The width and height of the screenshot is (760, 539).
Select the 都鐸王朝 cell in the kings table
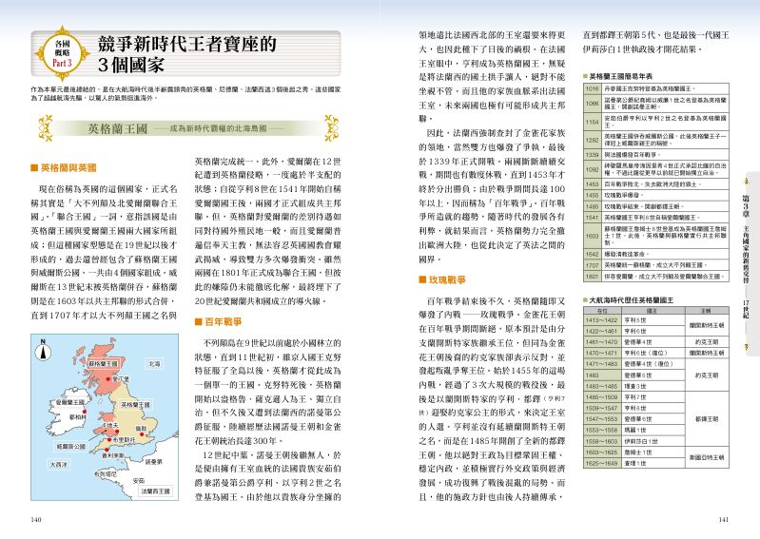coord(706,419)
